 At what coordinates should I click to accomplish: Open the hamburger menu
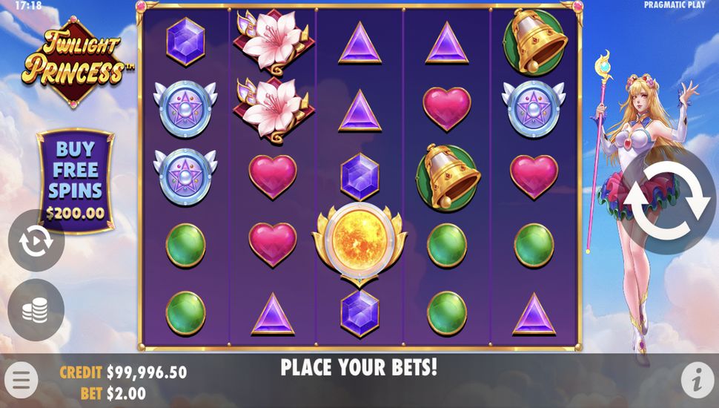tap(21, 380)
